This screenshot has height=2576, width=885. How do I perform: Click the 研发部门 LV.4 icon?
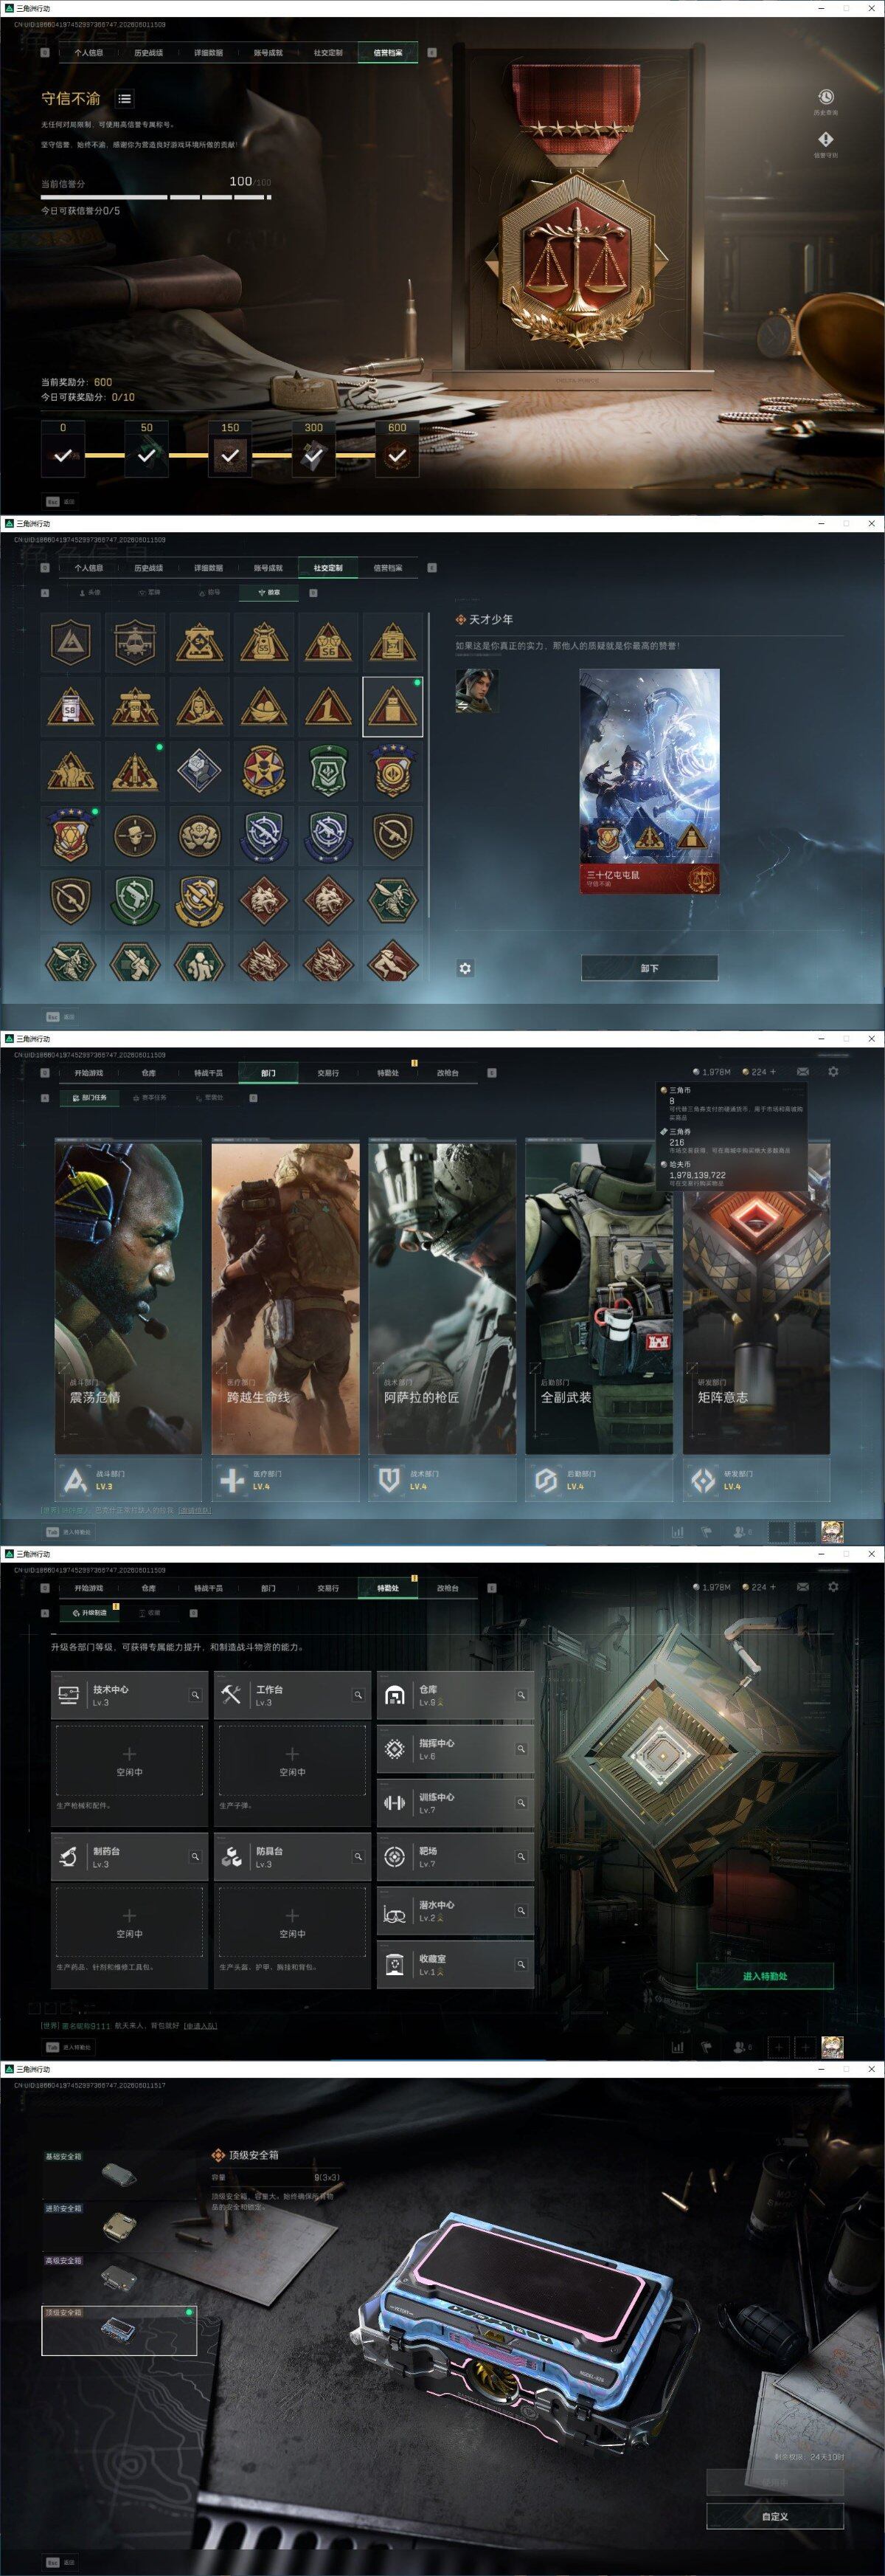coord(703,1480)
